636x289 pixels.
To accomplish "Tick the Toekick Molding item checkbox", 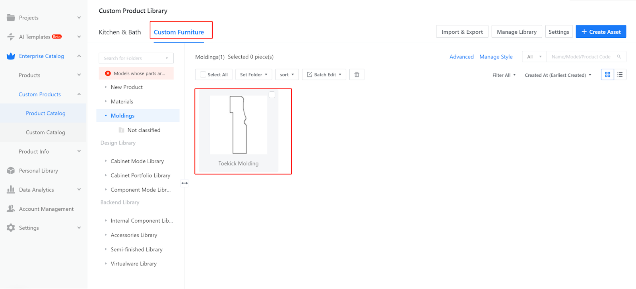I will (272, 95).
